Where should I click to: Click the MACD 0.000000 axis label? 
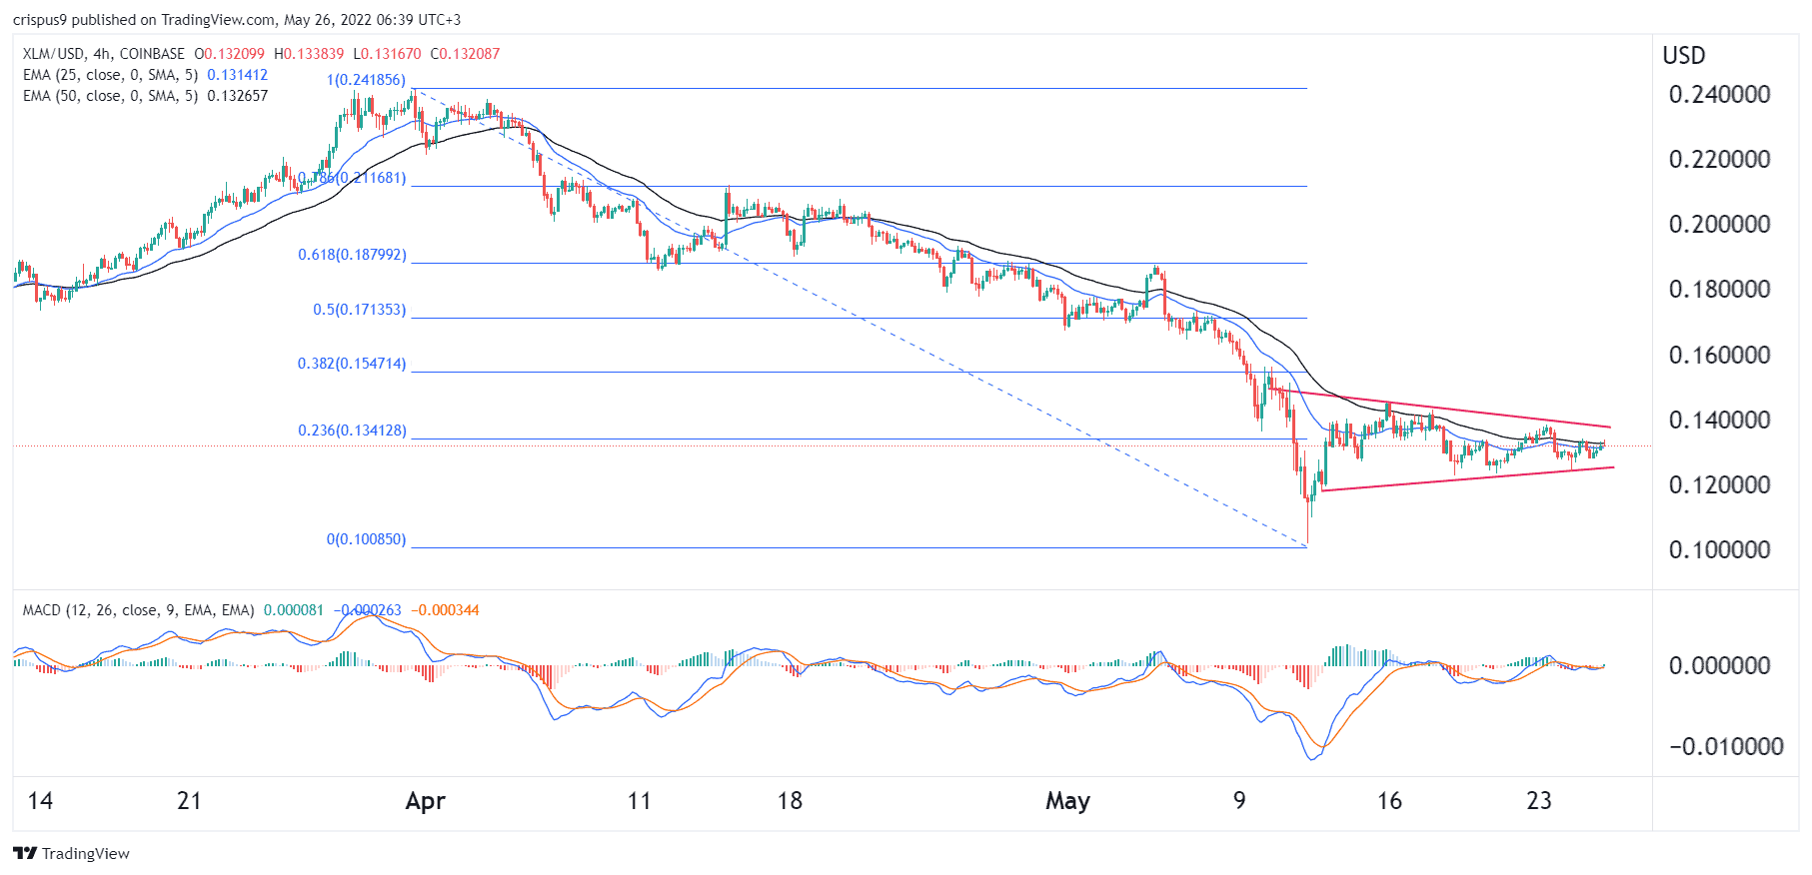coord(1719,666)
